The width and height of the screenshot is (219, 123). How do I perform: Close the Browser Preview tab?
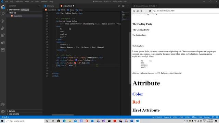156,6
